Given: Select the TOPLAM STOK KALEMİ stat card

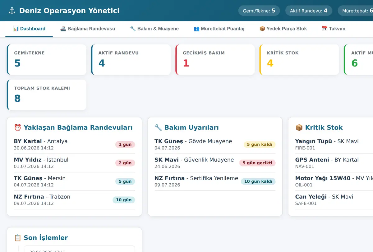Looking at the screenshot, I should coord(47,95).
